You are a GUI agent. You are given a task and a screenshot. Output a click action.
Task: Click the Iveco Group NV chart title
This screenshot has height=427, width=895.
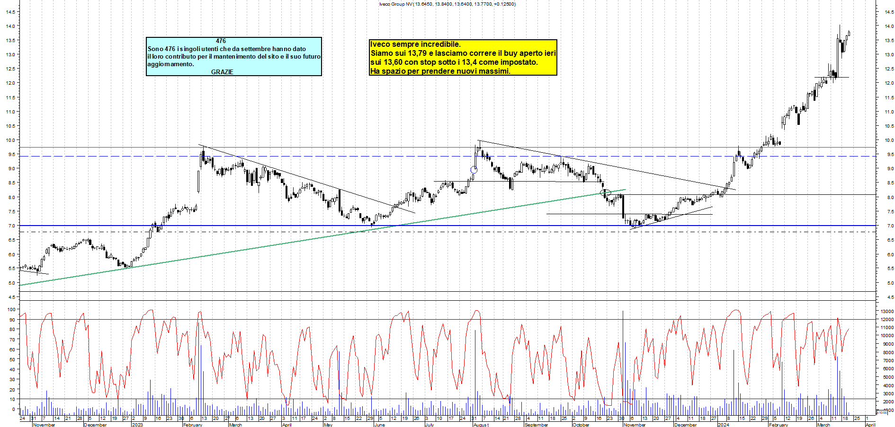tap(447, 4)
